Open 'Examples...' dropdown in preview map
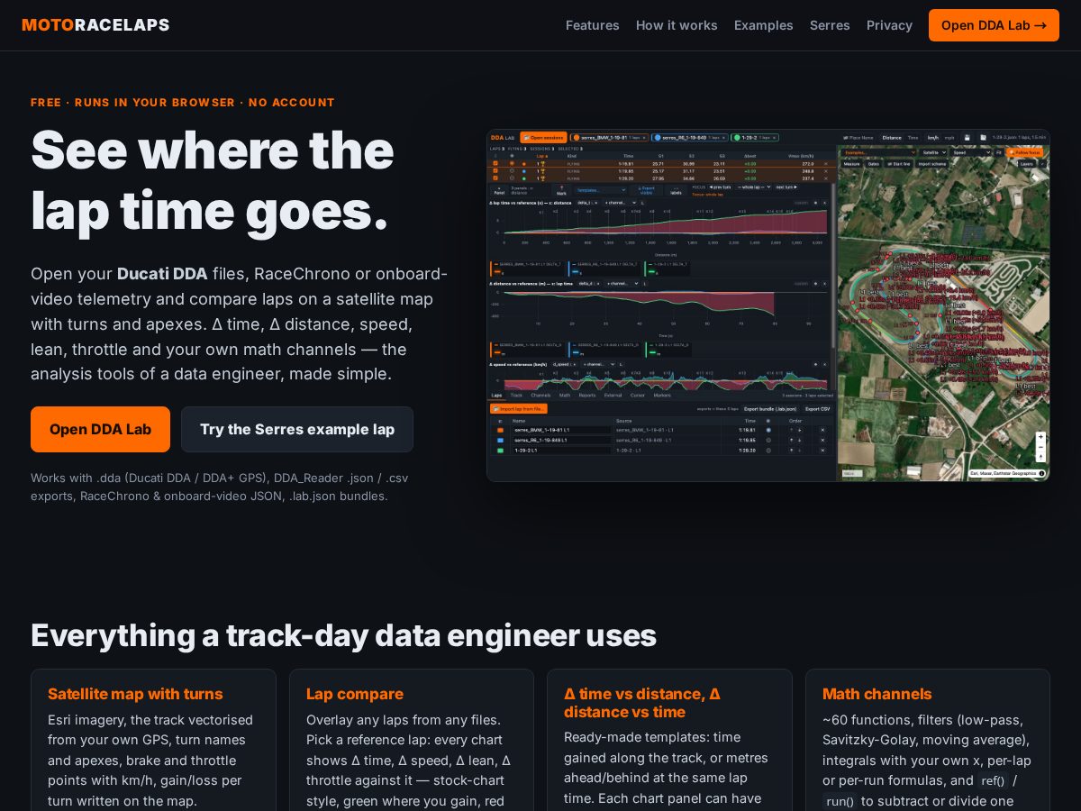The image size is (1081, 811). coord(877,152)
